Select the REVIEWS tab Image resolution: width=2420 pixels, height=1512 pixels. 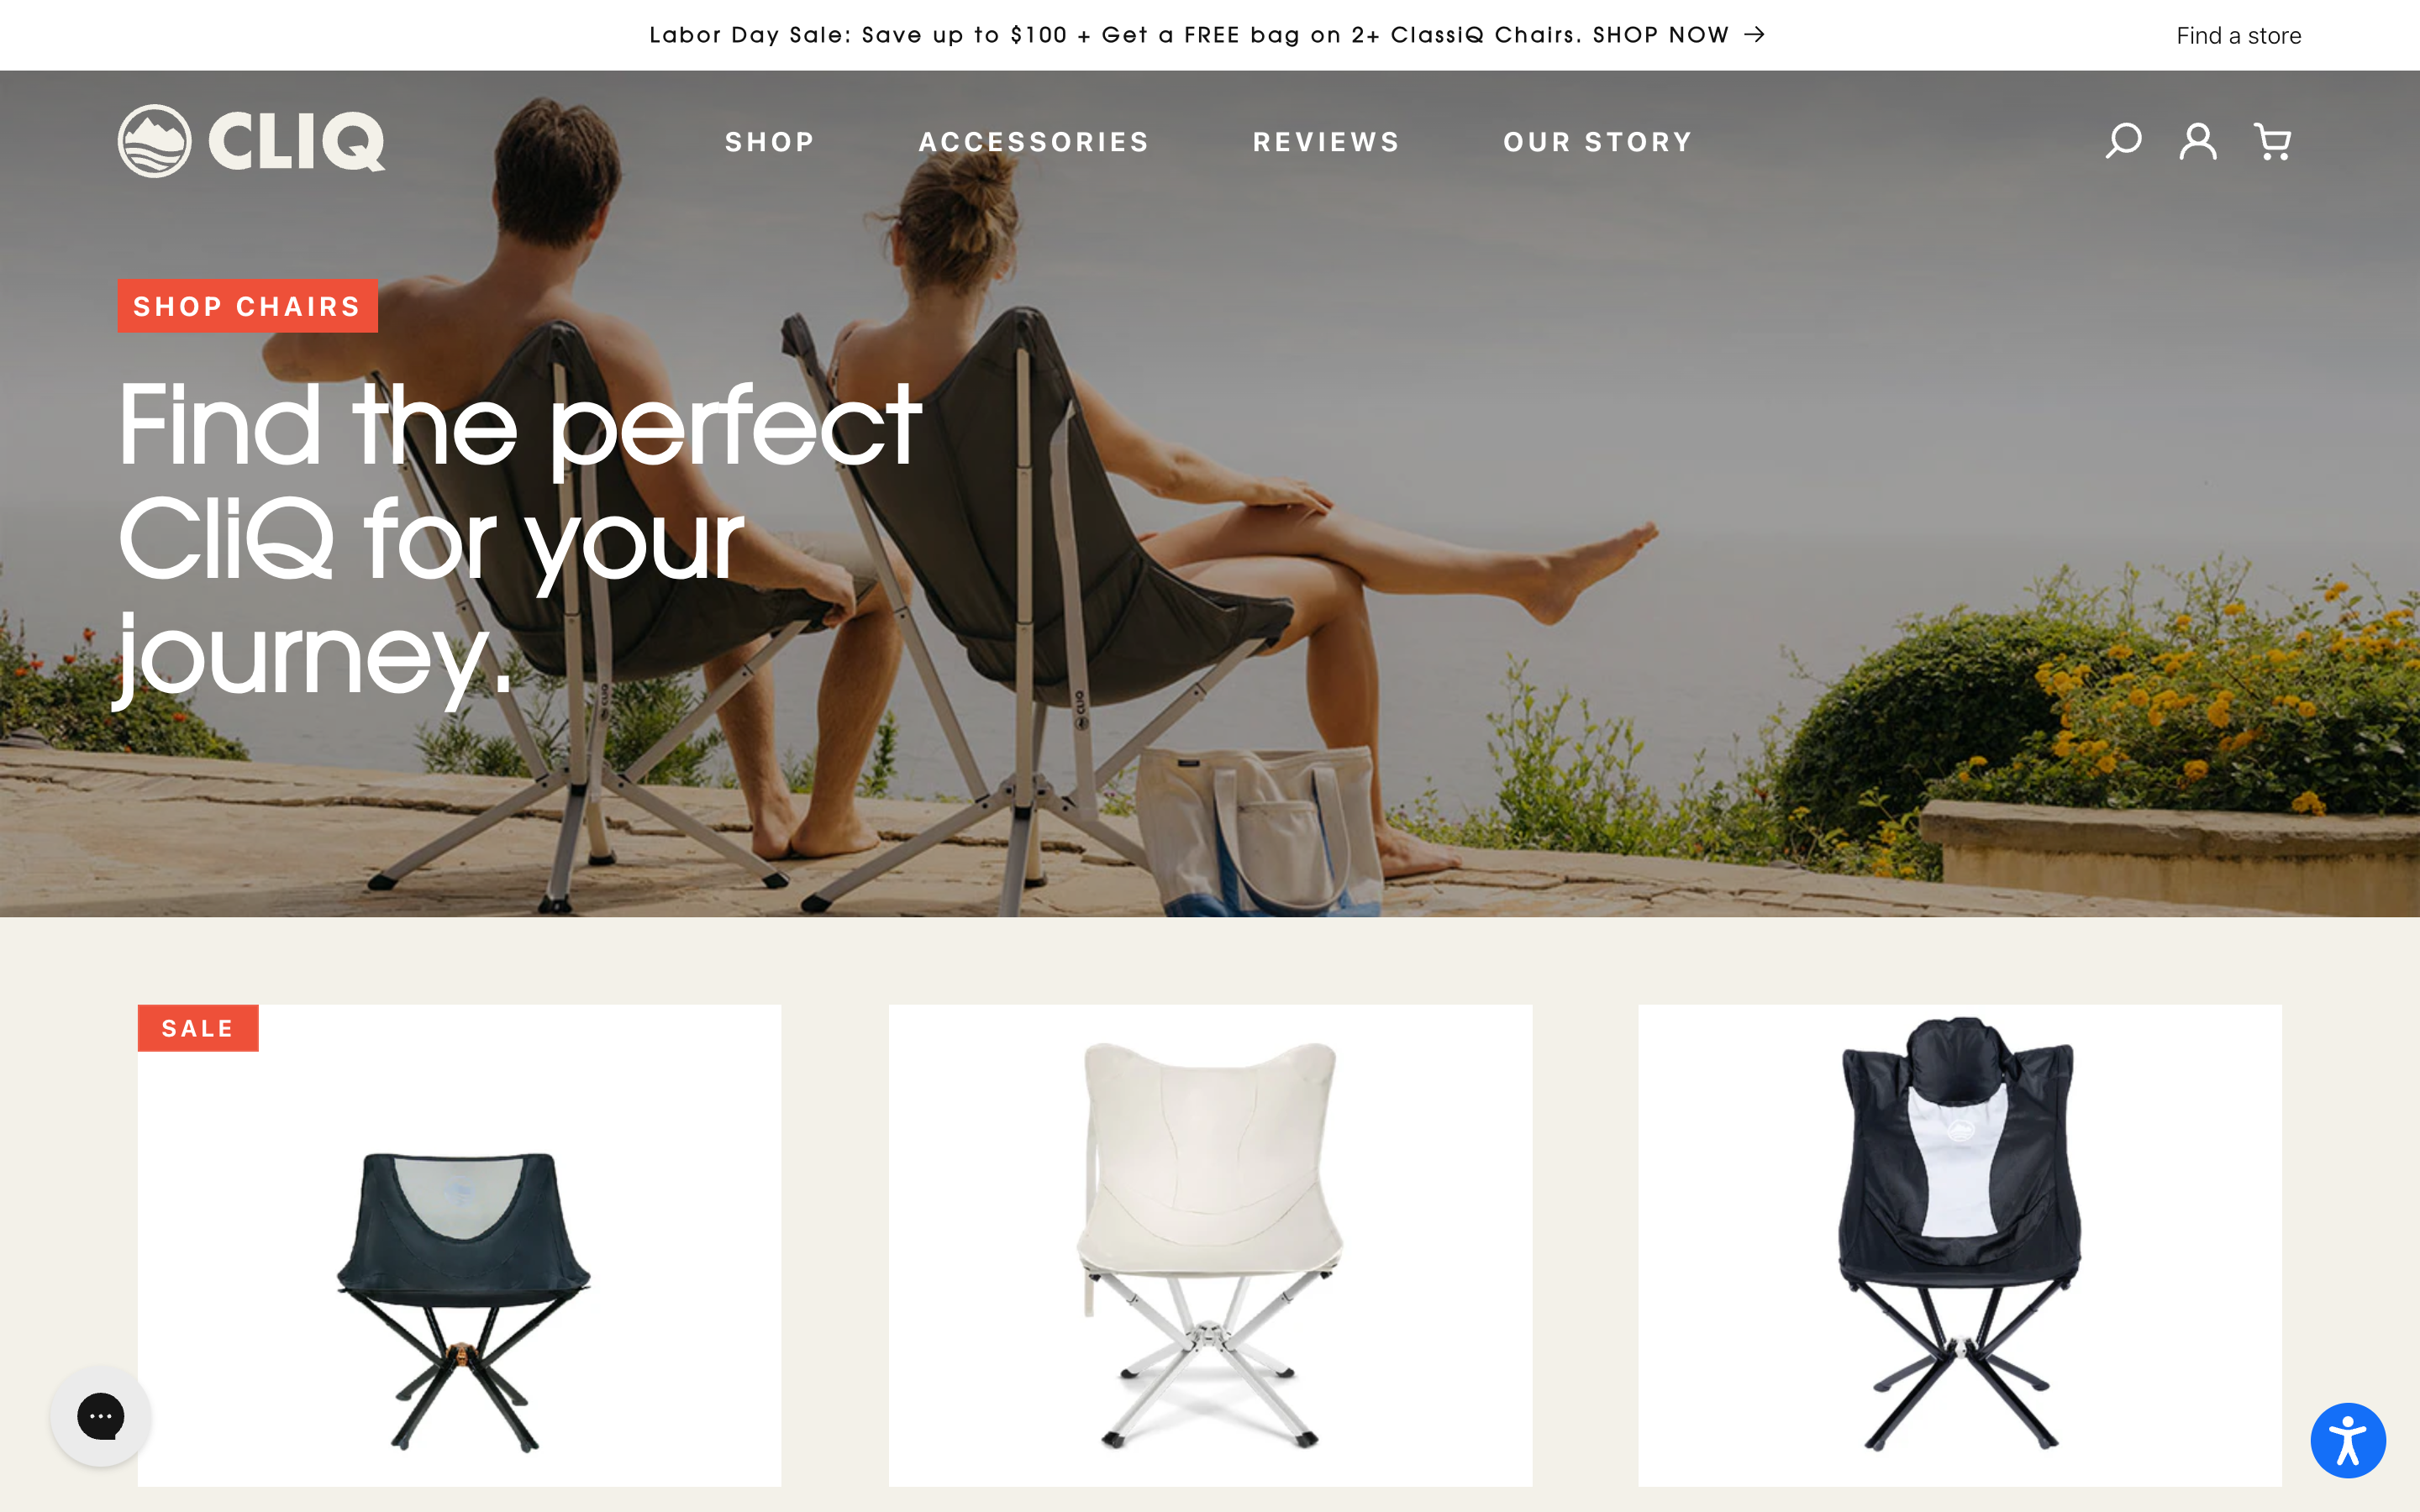pyautogui.click(x=1326, y=141)
